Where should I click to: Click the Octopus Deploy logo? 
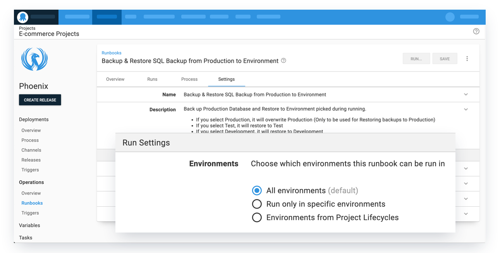point(22,17)
